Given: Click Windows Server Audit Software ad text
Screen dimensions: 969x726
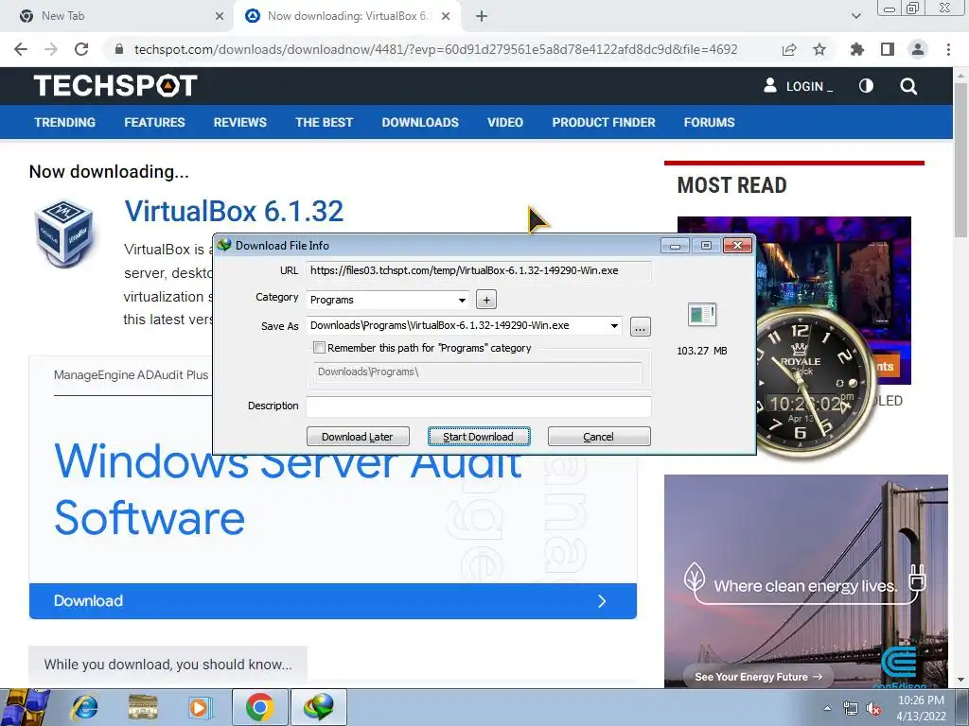Looking at the screenshot, I should pyautogui.click(x=288, y=489).
